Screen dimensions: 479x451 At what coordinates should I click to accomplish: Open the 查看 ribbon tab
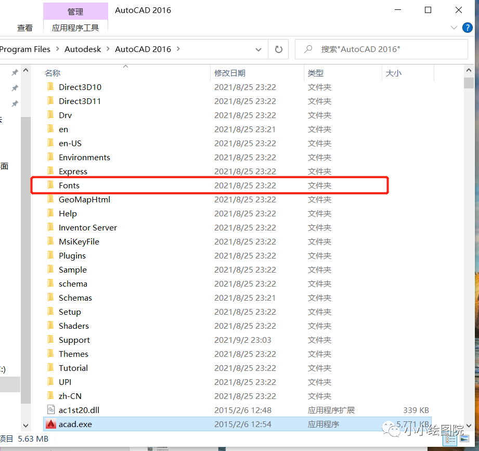(x=25, y=28)
